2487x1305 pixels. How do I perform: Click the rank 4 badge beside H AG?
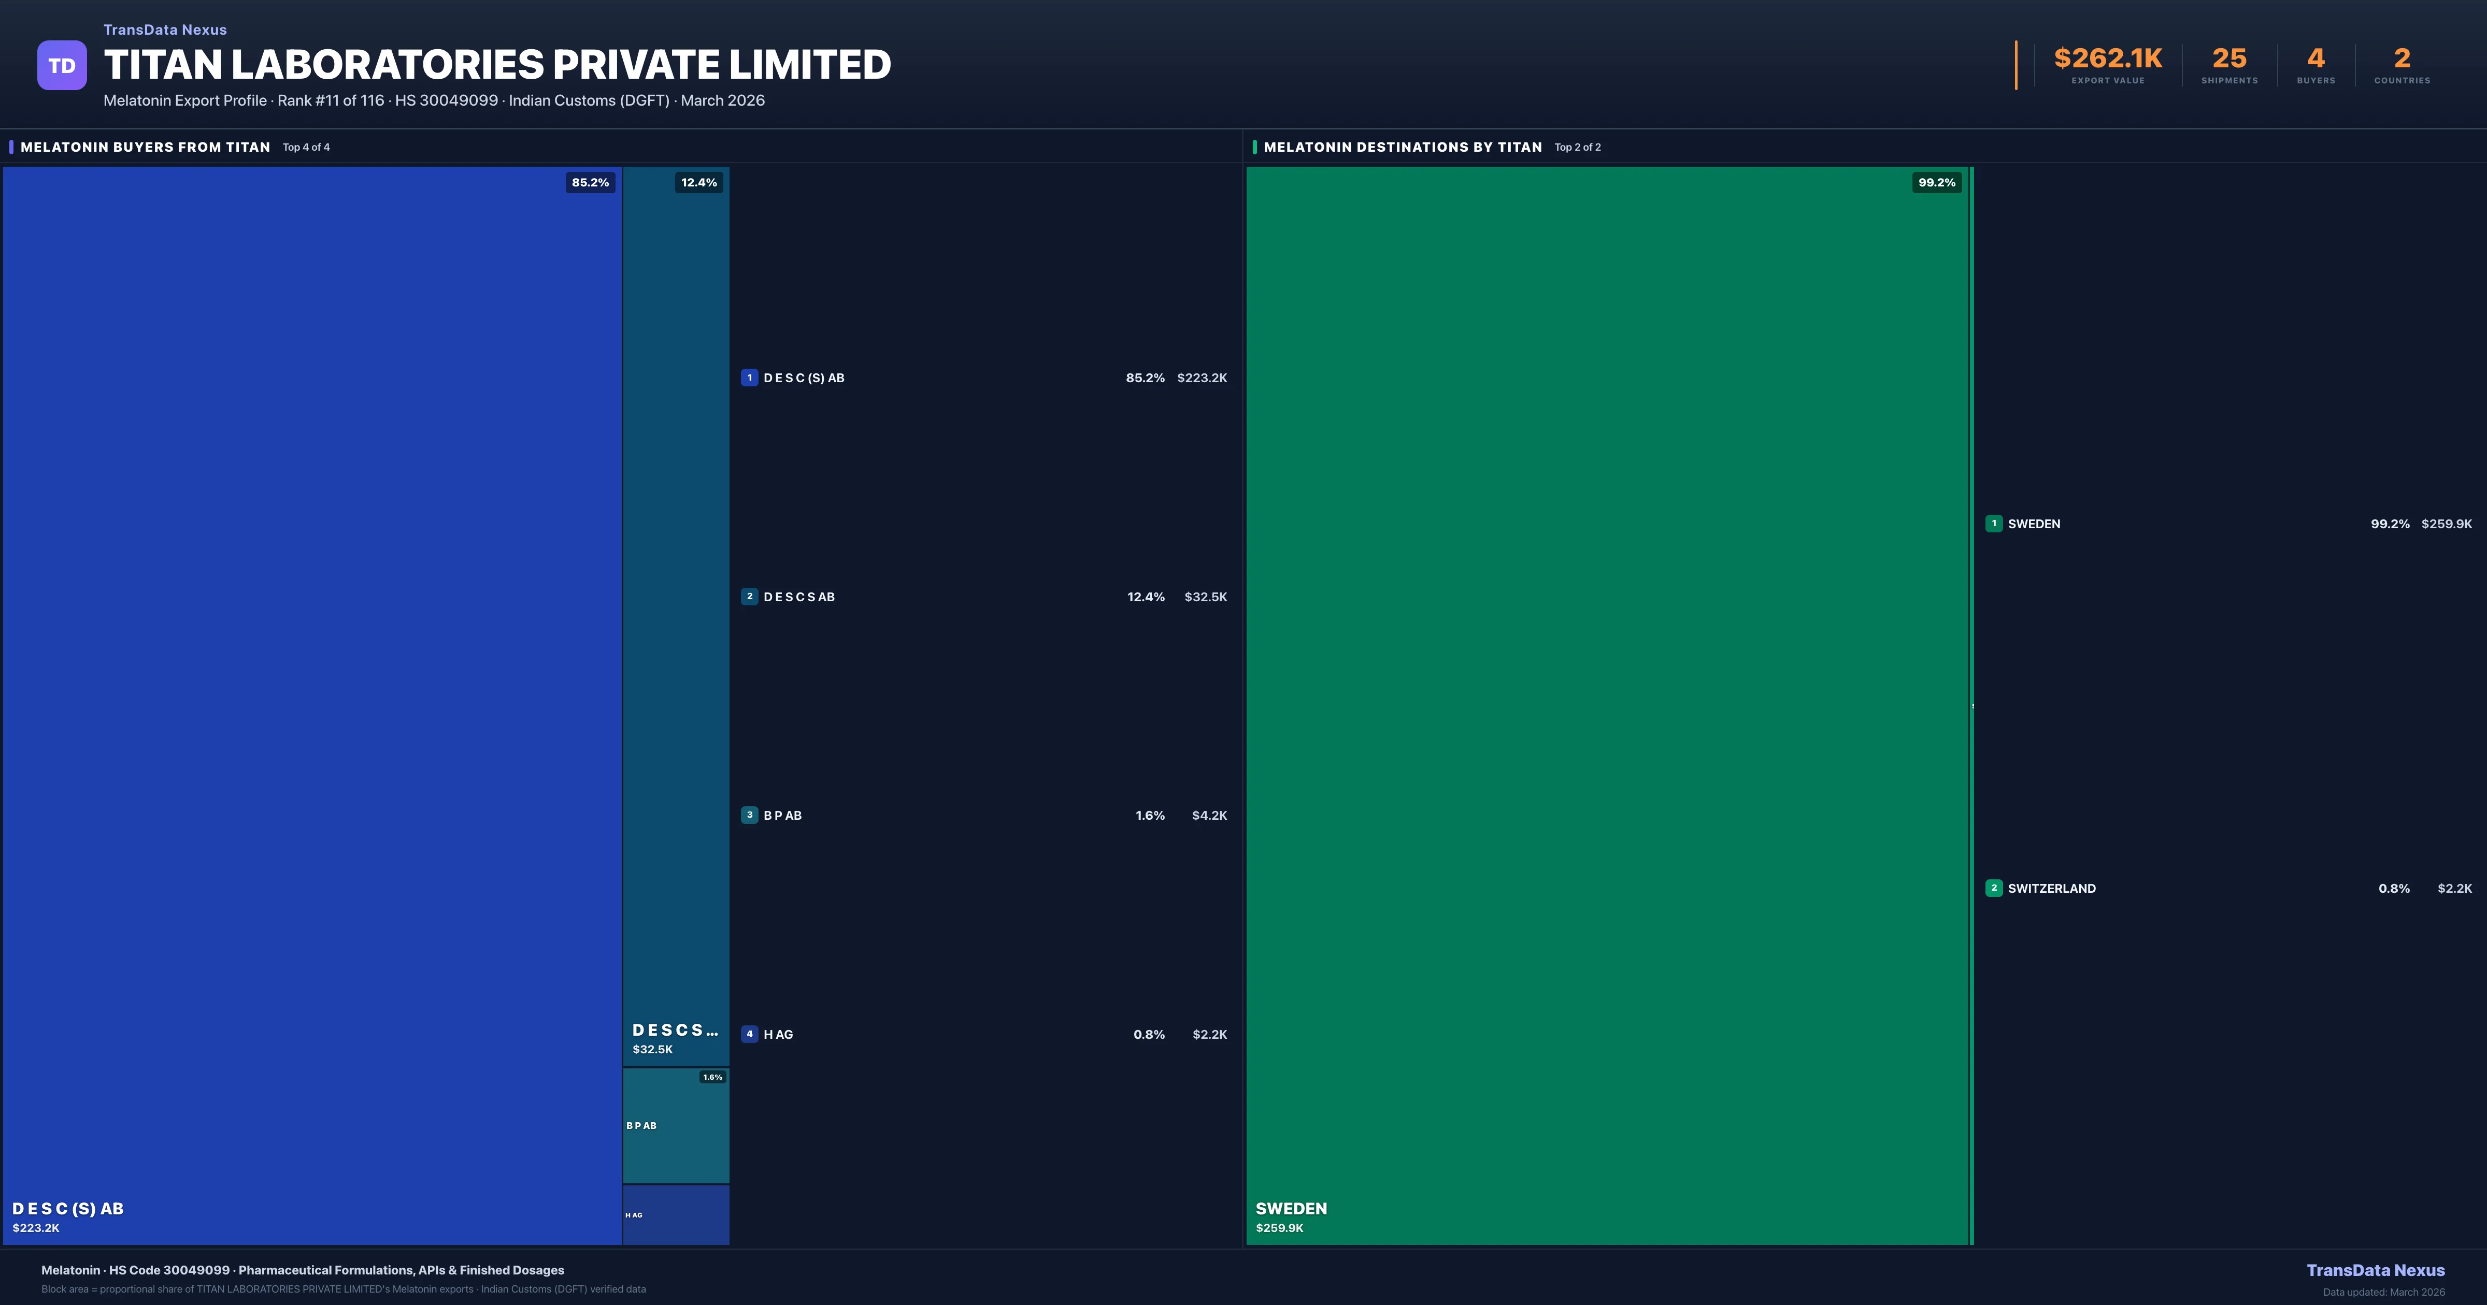(750, 1034)
